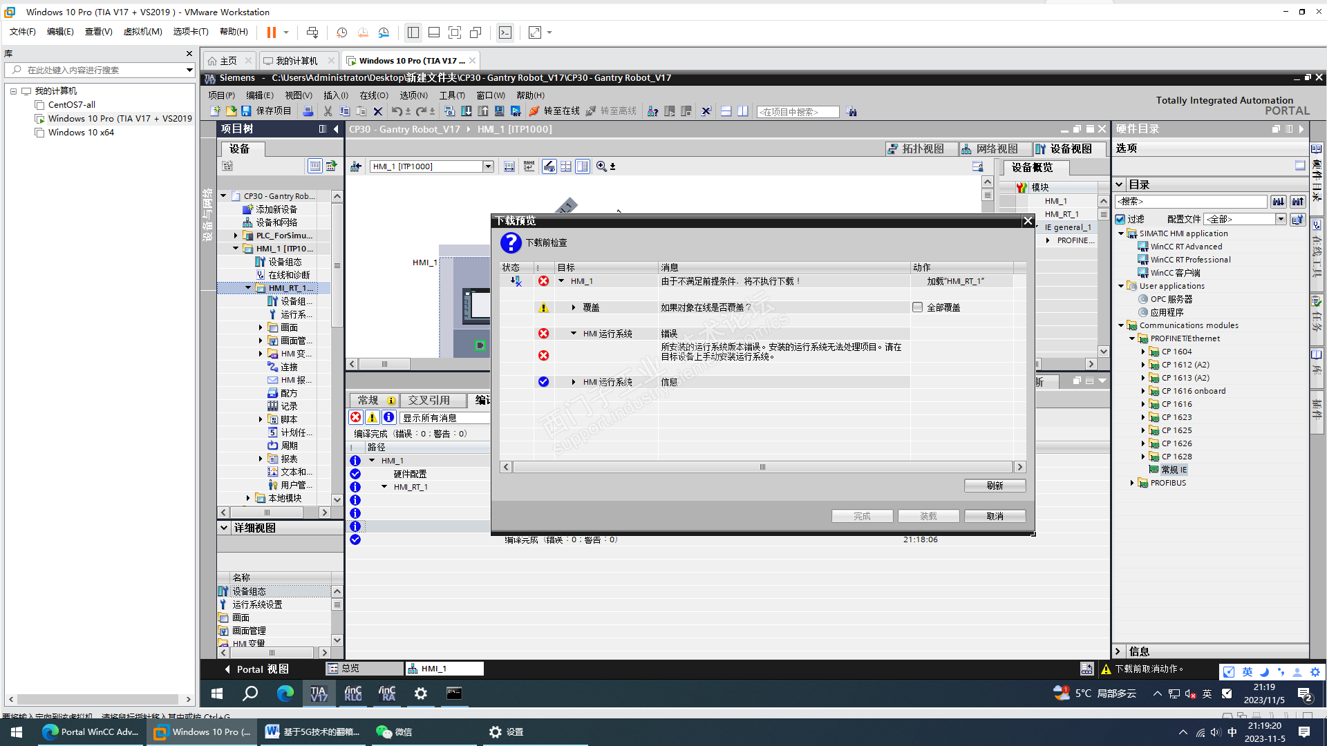Viewport: 1327px width, 746px height.
Task: Enable the 全部覆盖 checkbox
Action: coord(917,307)
